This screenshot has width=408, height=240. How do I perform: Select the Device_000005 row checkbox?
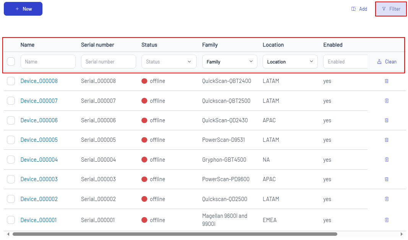click(x=11, y=140)
